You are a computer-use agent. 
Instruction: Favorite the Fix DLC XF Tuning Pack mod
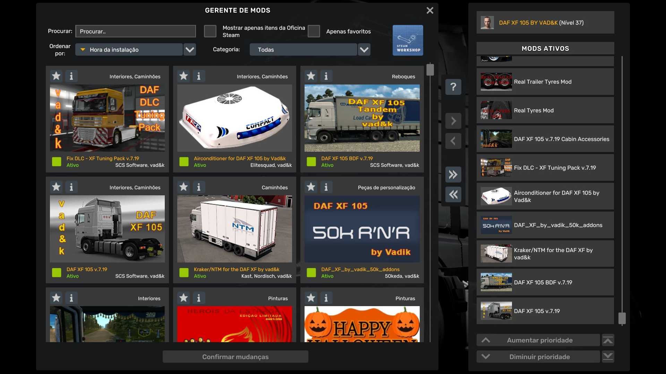tap(56, 76)
